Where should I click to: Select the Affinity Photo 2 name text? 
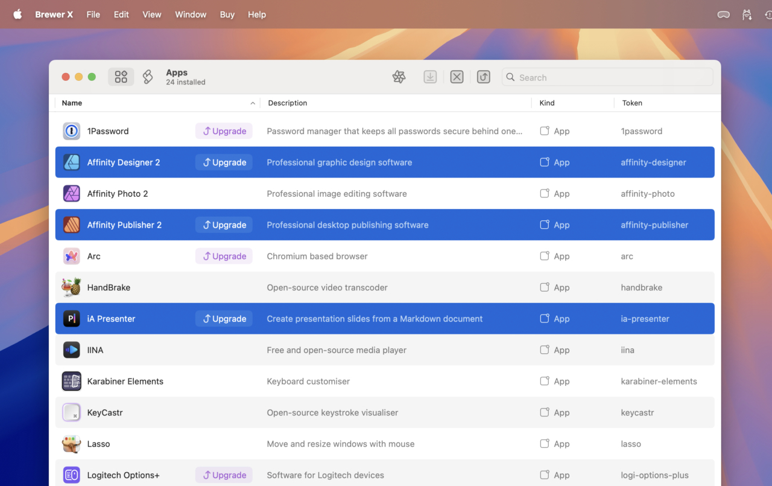pos(118,194)
